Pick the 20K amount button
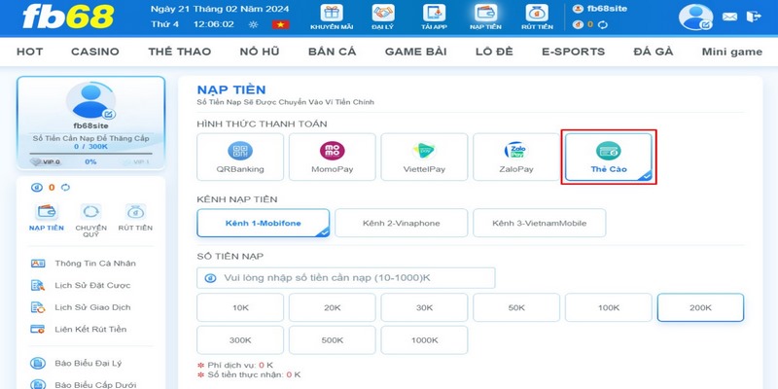 point(333,307)
